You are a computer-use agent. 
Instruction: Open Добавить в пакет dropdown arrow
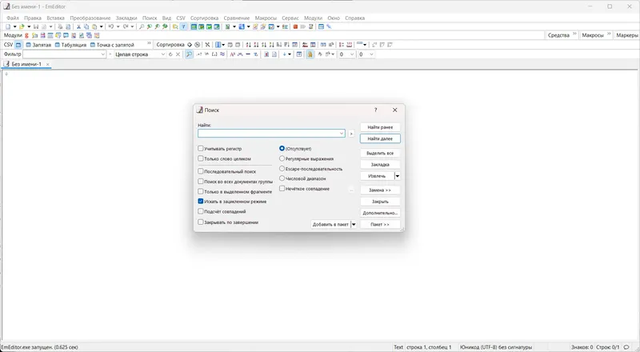(354, 224)
